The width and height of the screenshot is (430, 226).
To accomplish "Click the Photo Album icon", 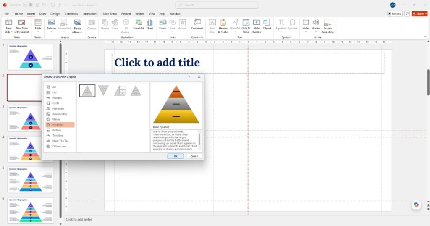I will [78, 23].
